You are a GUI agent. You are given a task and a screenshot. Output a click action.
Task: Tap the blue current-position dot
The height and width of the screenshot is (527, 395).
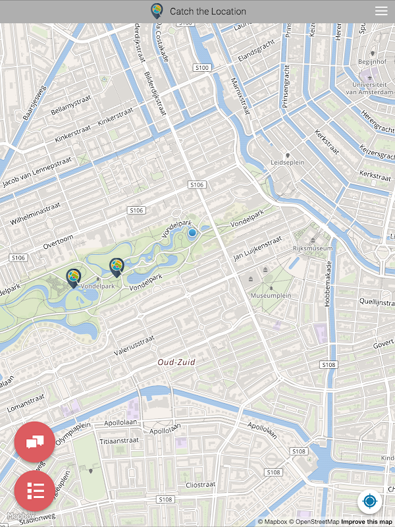192,233
